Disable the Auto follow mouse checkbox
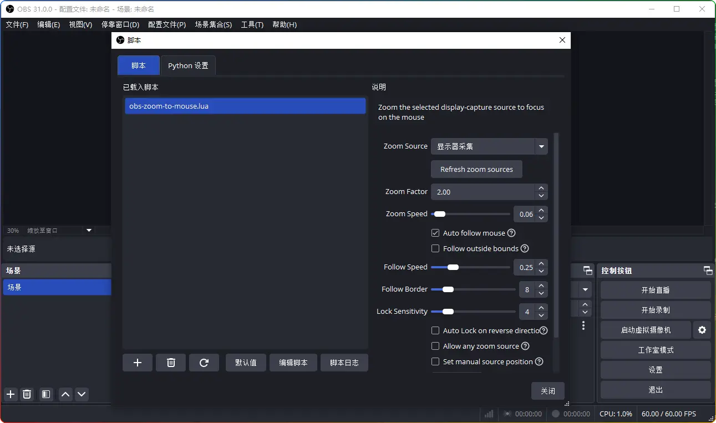Viewport: 716px width, 423px height. (435, 233)
